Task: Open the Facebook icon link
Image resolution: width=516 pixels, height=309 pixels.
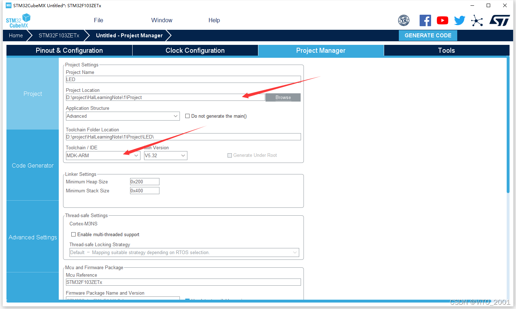Action: (425, 20)
